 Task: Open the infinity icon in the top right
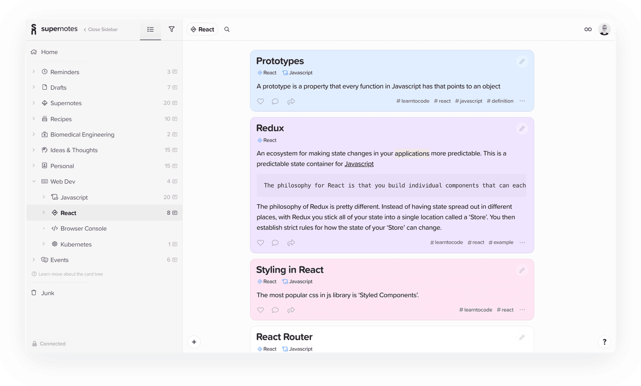pyautogui.click(x=587, y=29)
